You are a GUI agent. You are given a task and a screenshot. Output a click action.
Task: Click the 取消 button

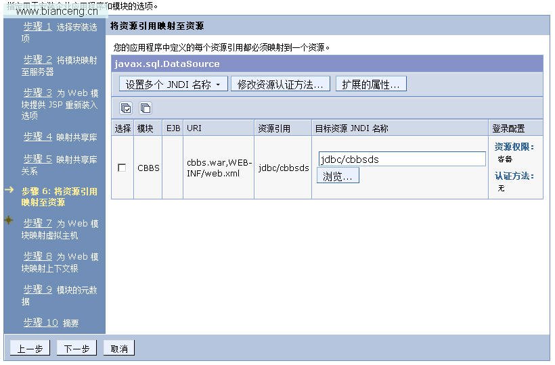click(119, 348)
